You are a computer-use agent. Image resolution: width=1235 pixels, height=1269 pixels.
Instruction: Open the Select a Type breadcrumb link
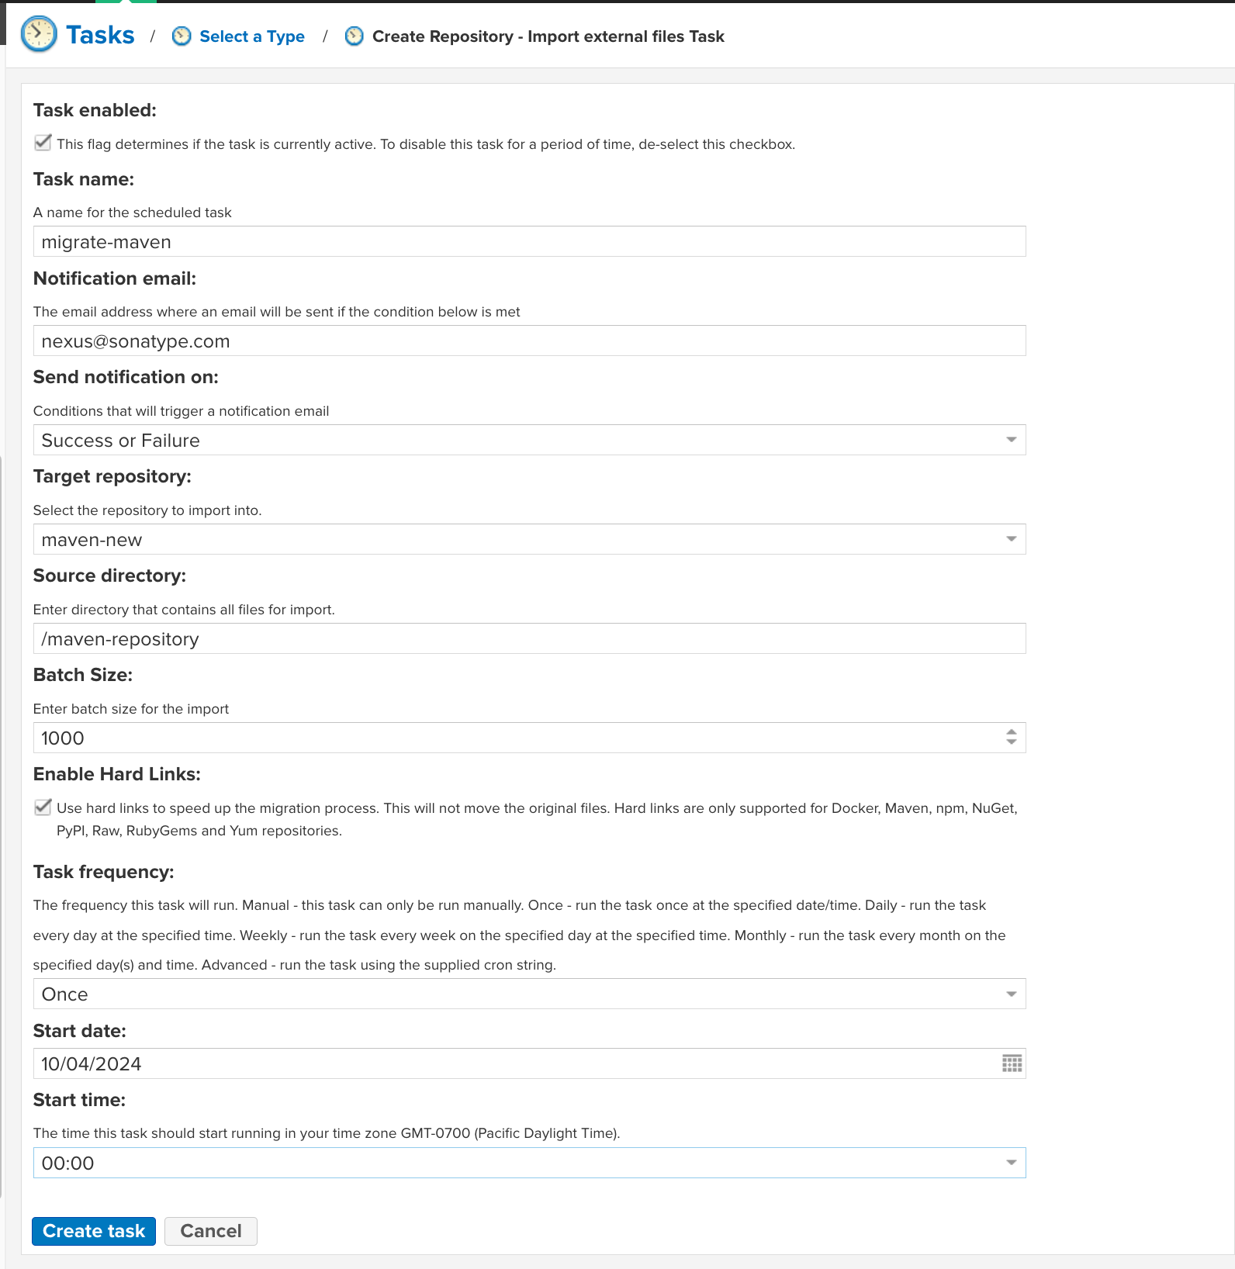252,36
